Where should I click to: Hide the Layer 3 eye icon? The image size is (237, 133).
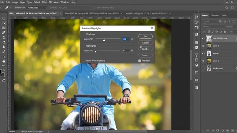(203, 46)
